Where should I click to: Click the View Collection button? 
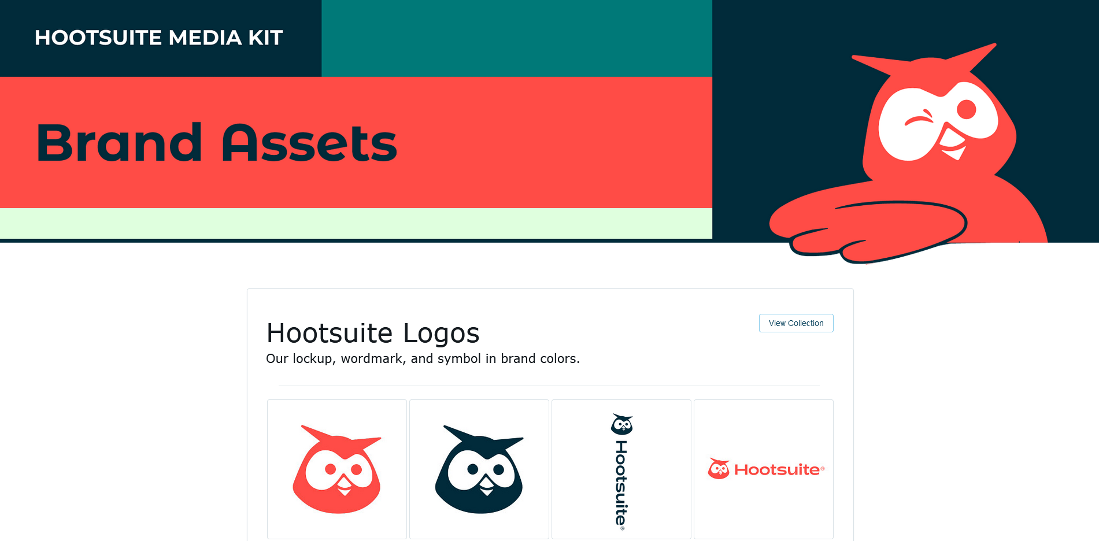pos(796,323)
